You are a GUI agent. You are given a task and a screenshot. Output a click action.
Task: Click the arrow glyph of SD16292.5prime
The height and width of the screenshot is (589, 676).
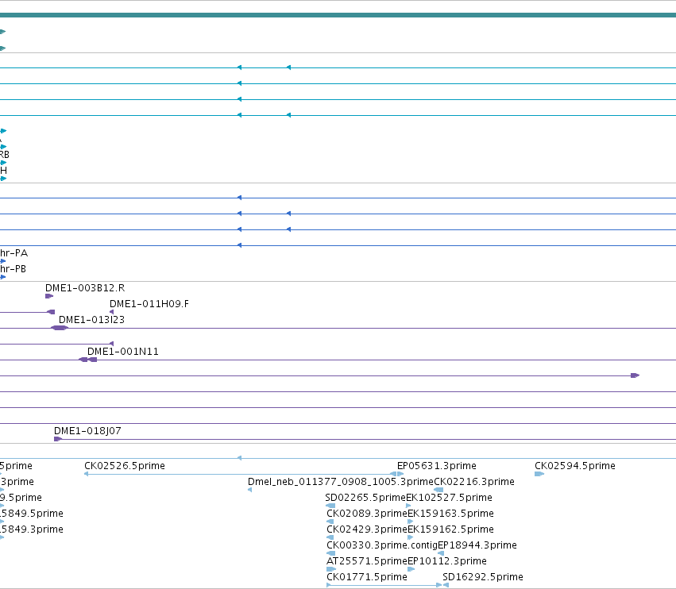446,585
